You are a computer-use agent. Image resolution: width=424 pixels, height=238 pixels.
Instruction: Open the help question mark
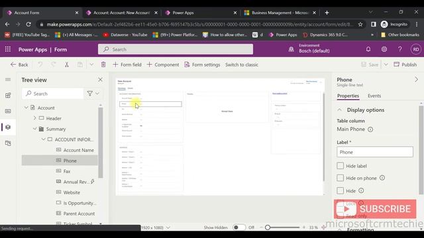399,49
